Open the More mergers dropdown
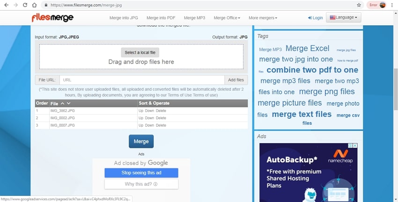 [x=263, y=18]
